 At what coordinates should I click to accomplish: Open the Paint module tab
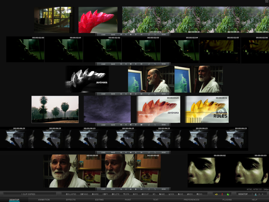128,199
